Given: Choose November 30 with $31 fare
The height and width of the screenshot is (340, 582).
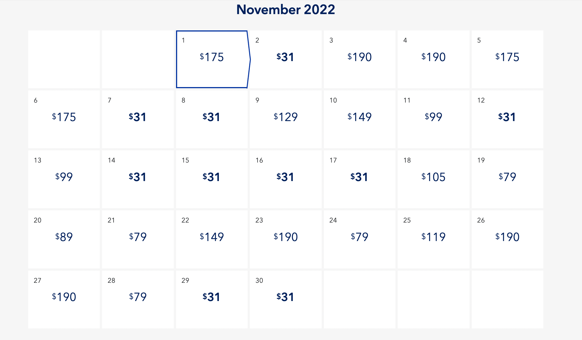Looking at the screenshot, I should 285,299.
